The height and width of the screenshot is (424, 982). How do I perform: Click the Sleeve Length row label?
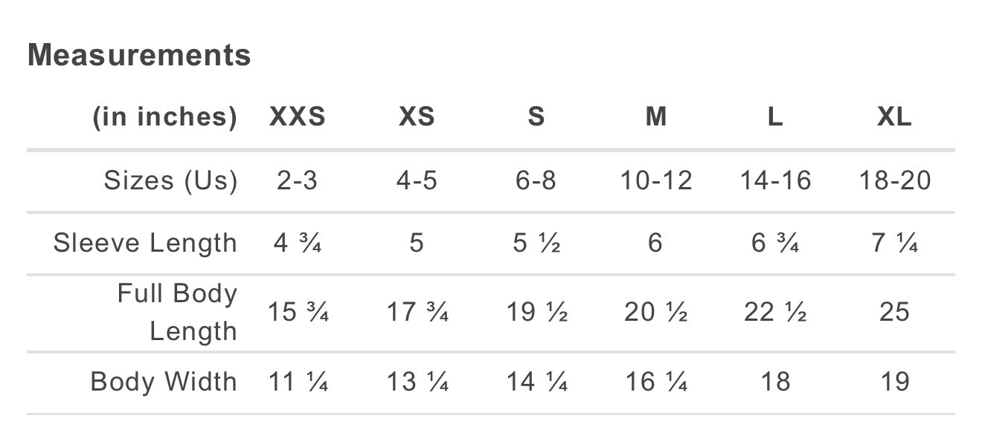pos(145,244)
